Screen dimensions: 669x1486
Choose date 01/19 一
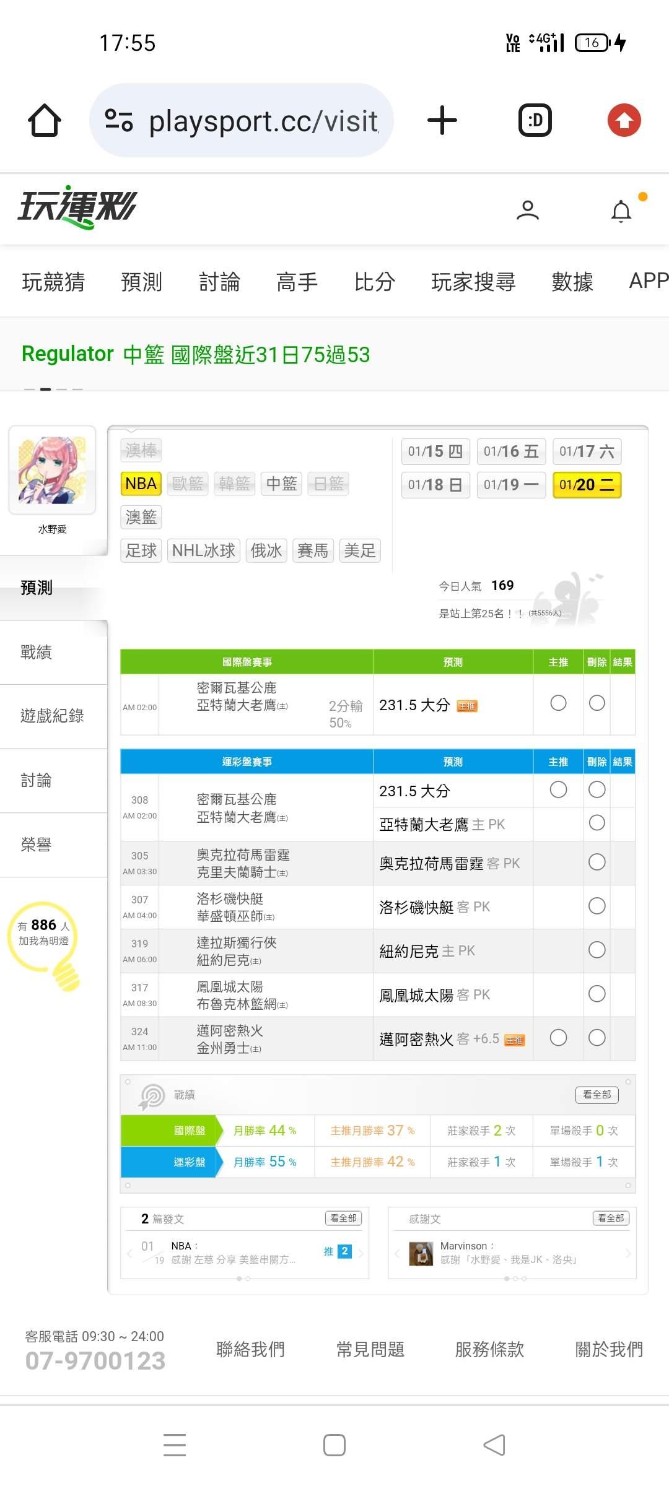(511, 485)
